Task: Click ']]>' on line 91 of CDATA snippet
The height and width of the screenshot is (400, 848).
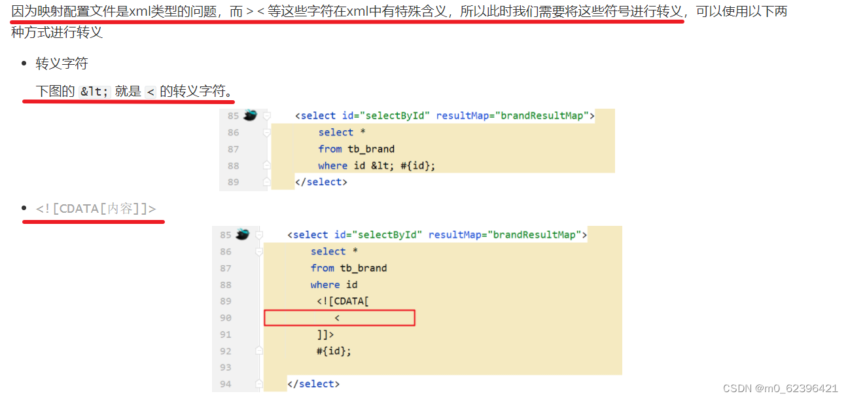Action: (x=325, y=335)
